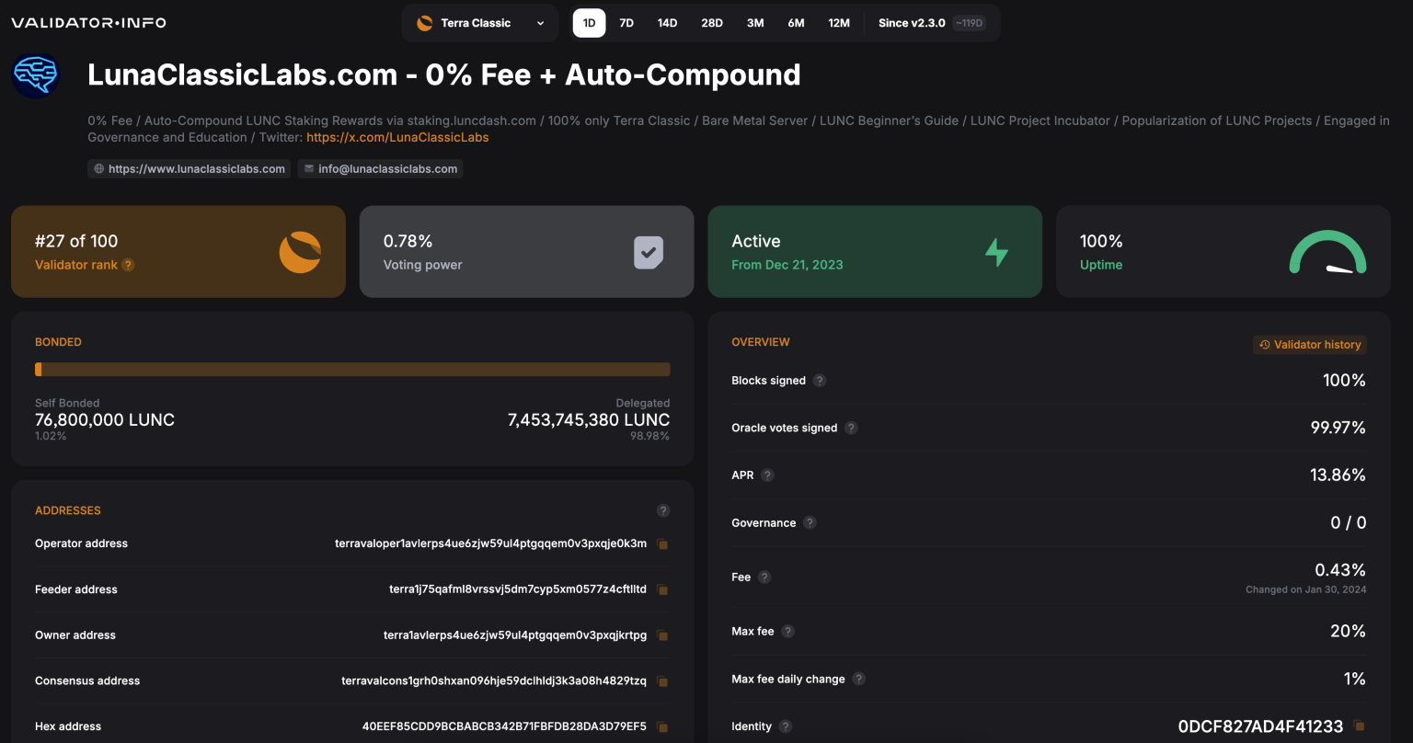Click the Validator rank help icon
Viewport: 1413px width, 743px height.
pyautogui.click(x=129, y=265)
